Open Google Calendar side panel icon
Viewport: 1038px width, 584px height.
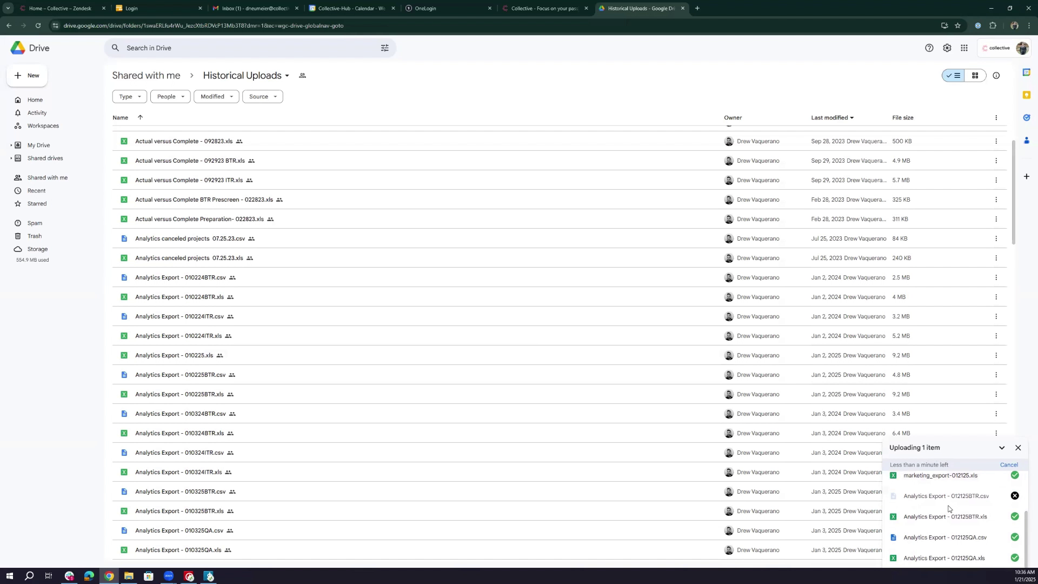(1026, 72)
